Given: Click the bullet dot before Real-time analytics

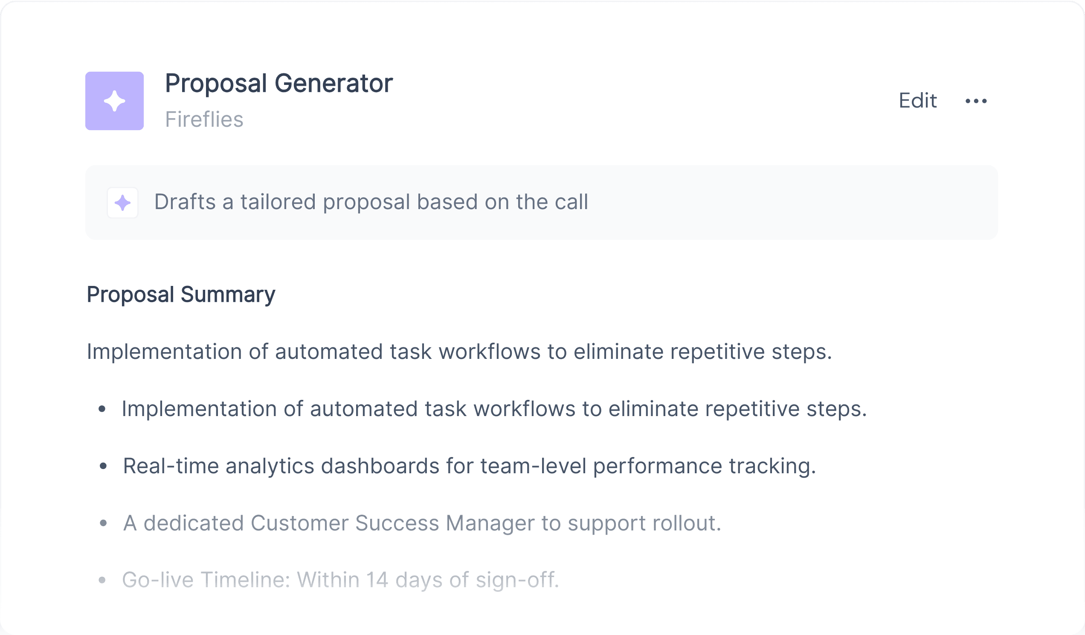Looking at the screenshot, I should click(103, 466).
